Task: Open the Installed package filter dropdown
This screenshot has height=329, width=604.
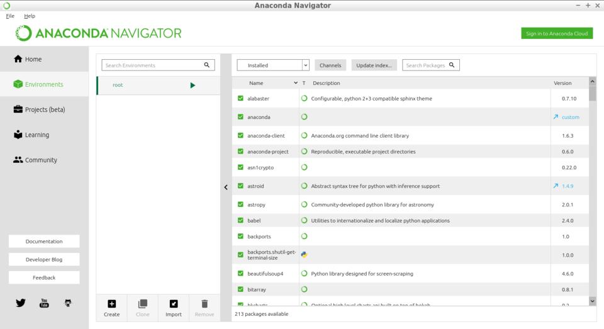Action: coord(273,65)
